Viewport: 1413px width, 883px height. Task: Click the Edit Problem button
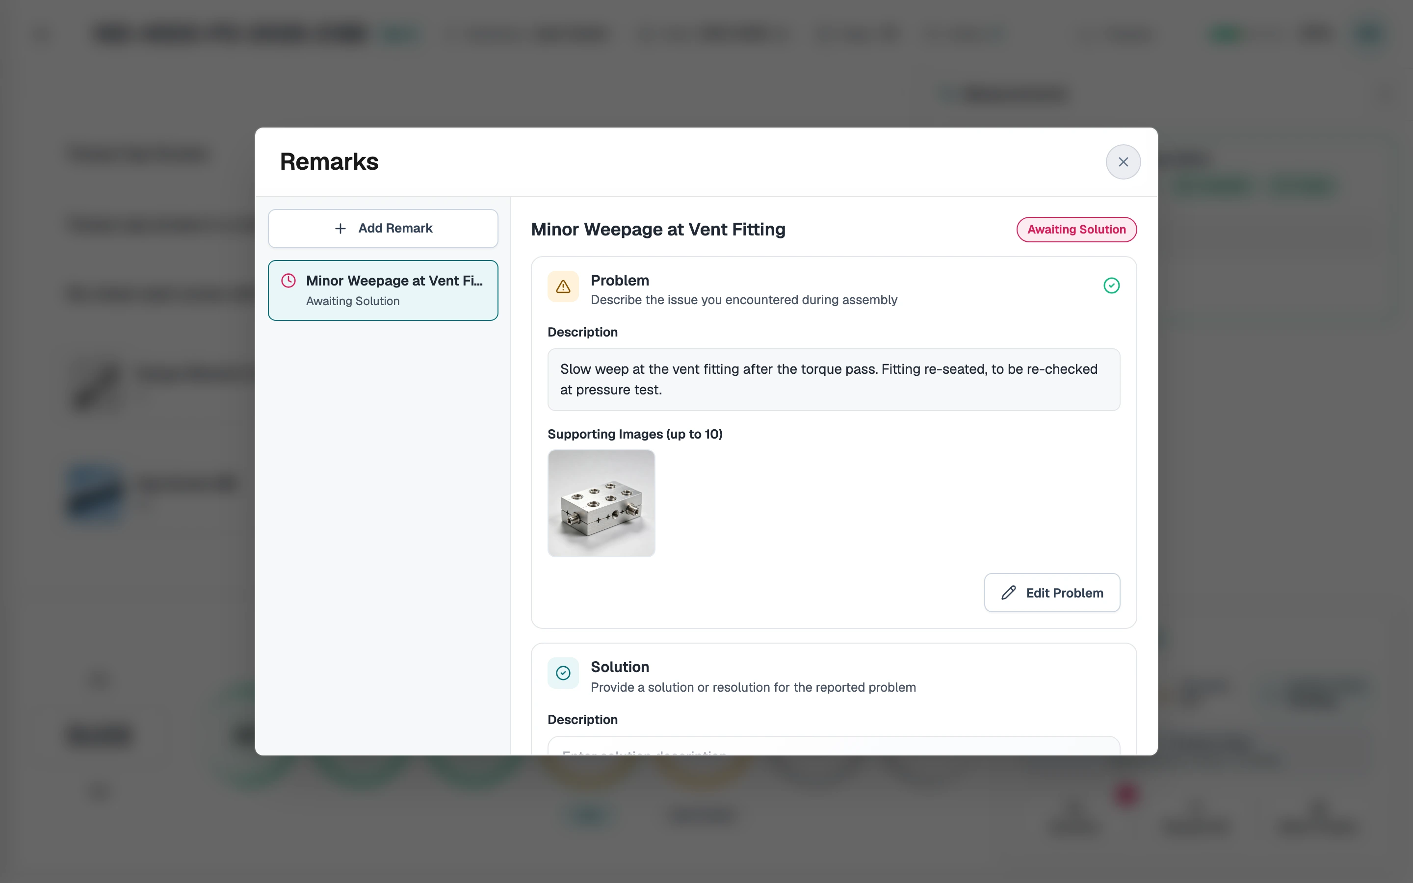1051,593
